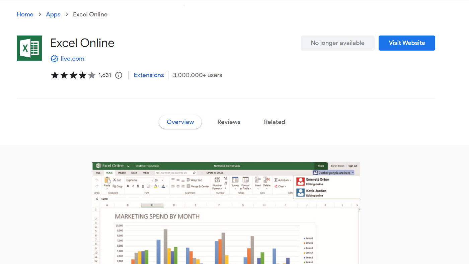
Task: Open the live.com publisher link
Action: [72, 59]
